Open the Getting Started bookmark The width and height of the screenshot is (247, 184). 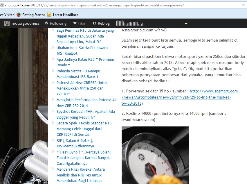click(x=34, y=15)
